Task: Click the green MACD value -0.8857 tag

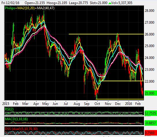Action: pyautogui.click(x=151, y=123)
